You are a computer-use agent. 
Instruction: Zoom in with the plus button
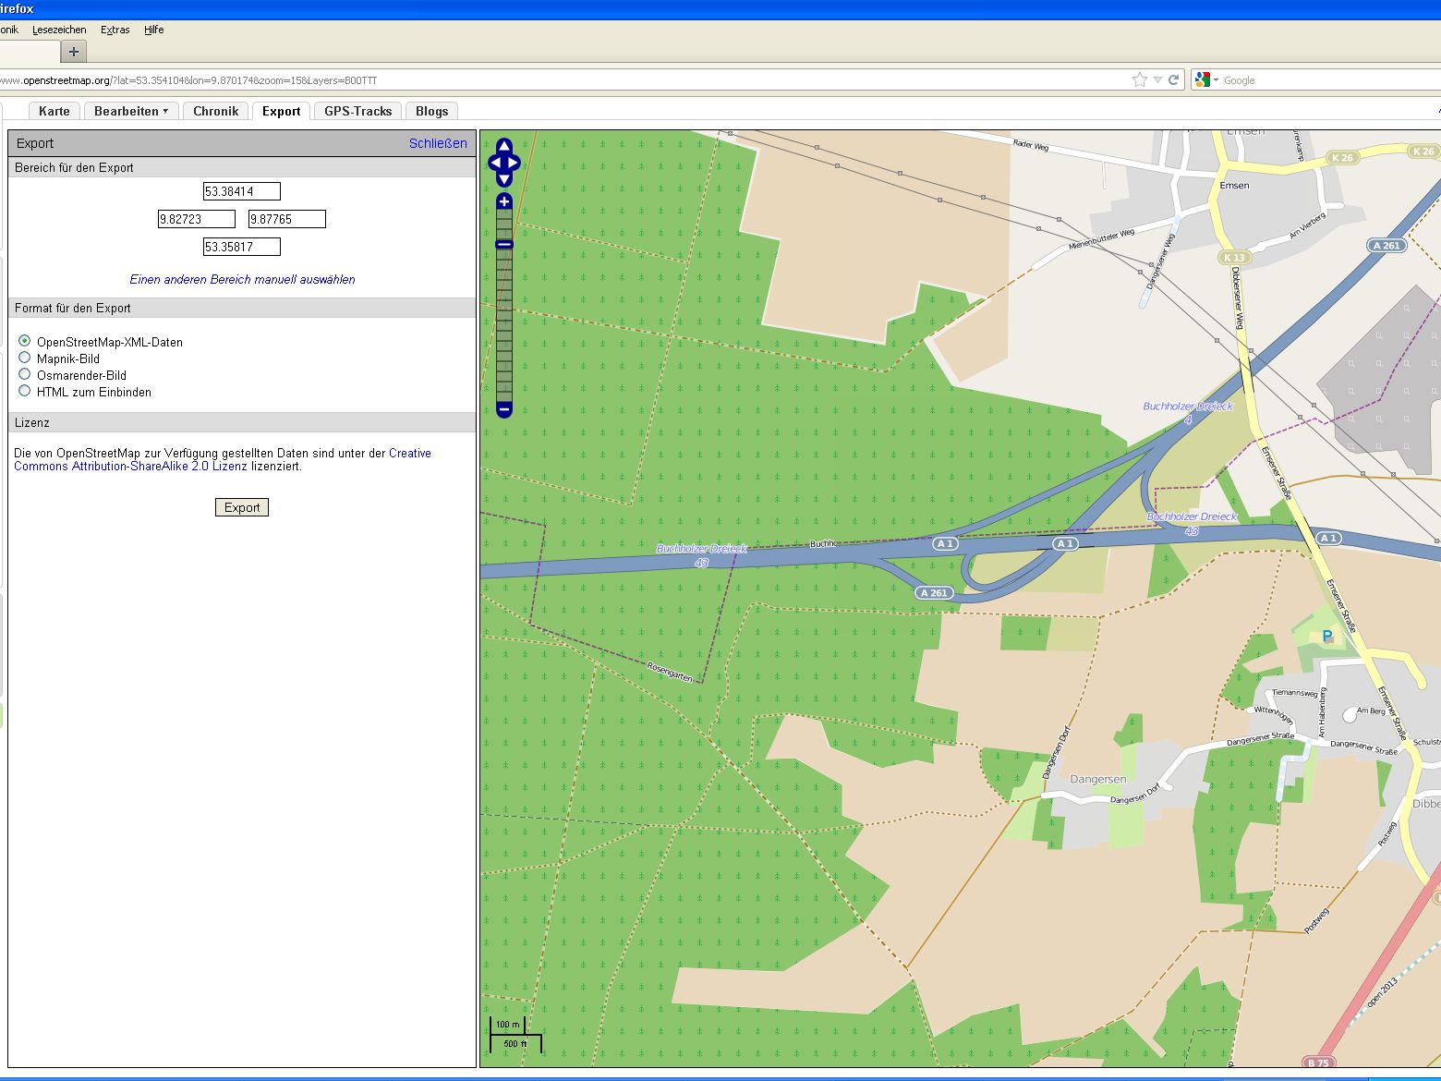(x=504, y=201)
